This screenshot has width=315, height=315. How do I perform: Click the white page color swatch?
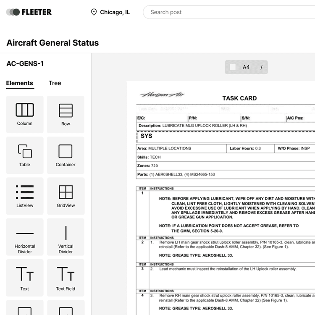[233, 67]
